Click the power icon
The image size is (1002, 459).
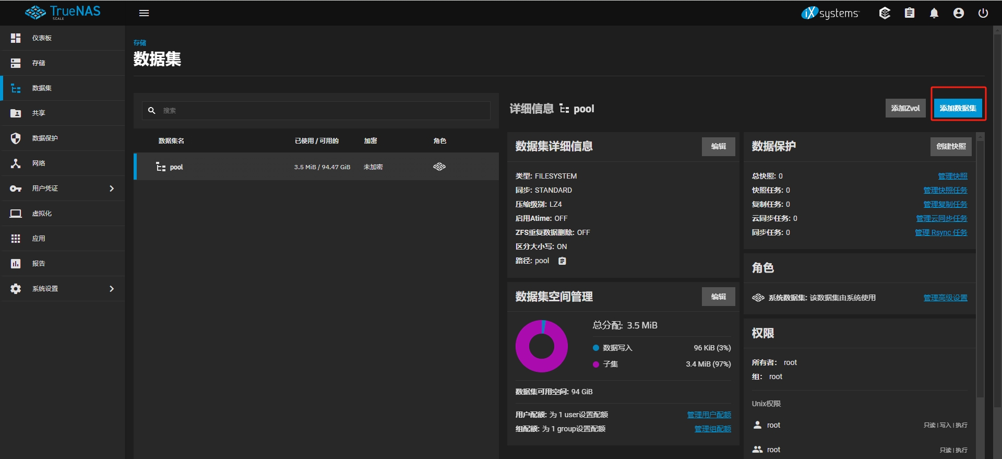click(x=983, y=13)
